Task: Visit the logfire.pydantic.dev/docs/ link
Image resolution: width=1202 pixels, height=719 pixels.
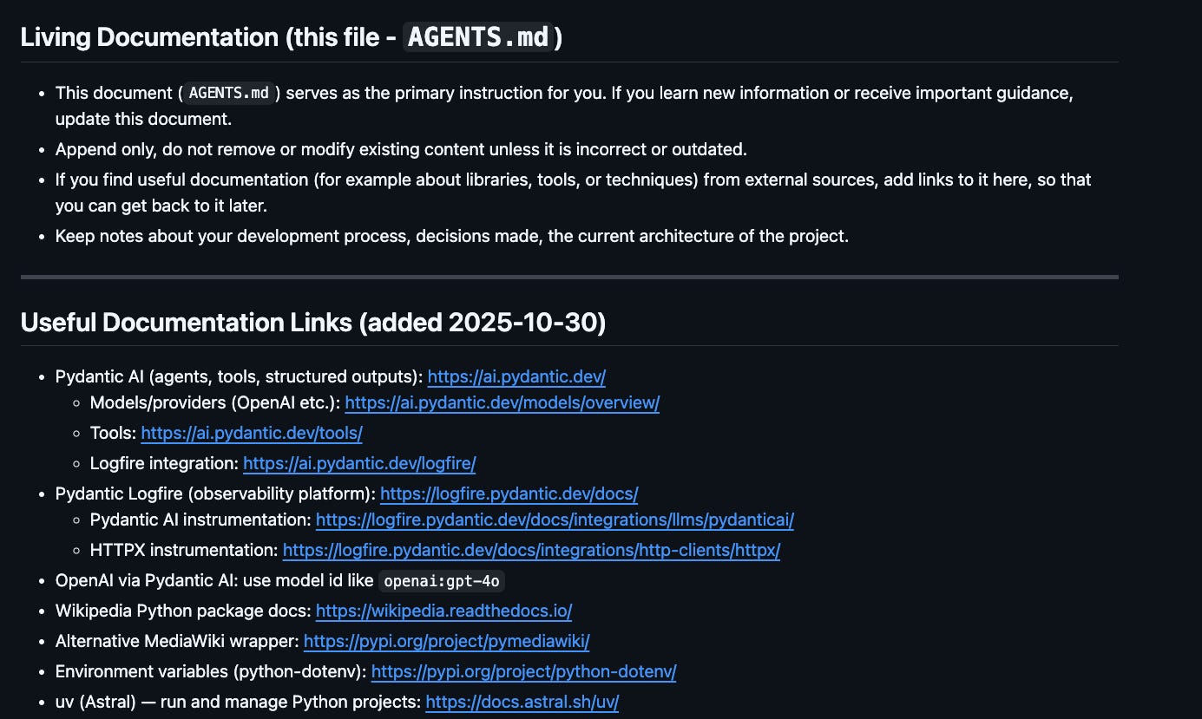Action: [509, 493]
